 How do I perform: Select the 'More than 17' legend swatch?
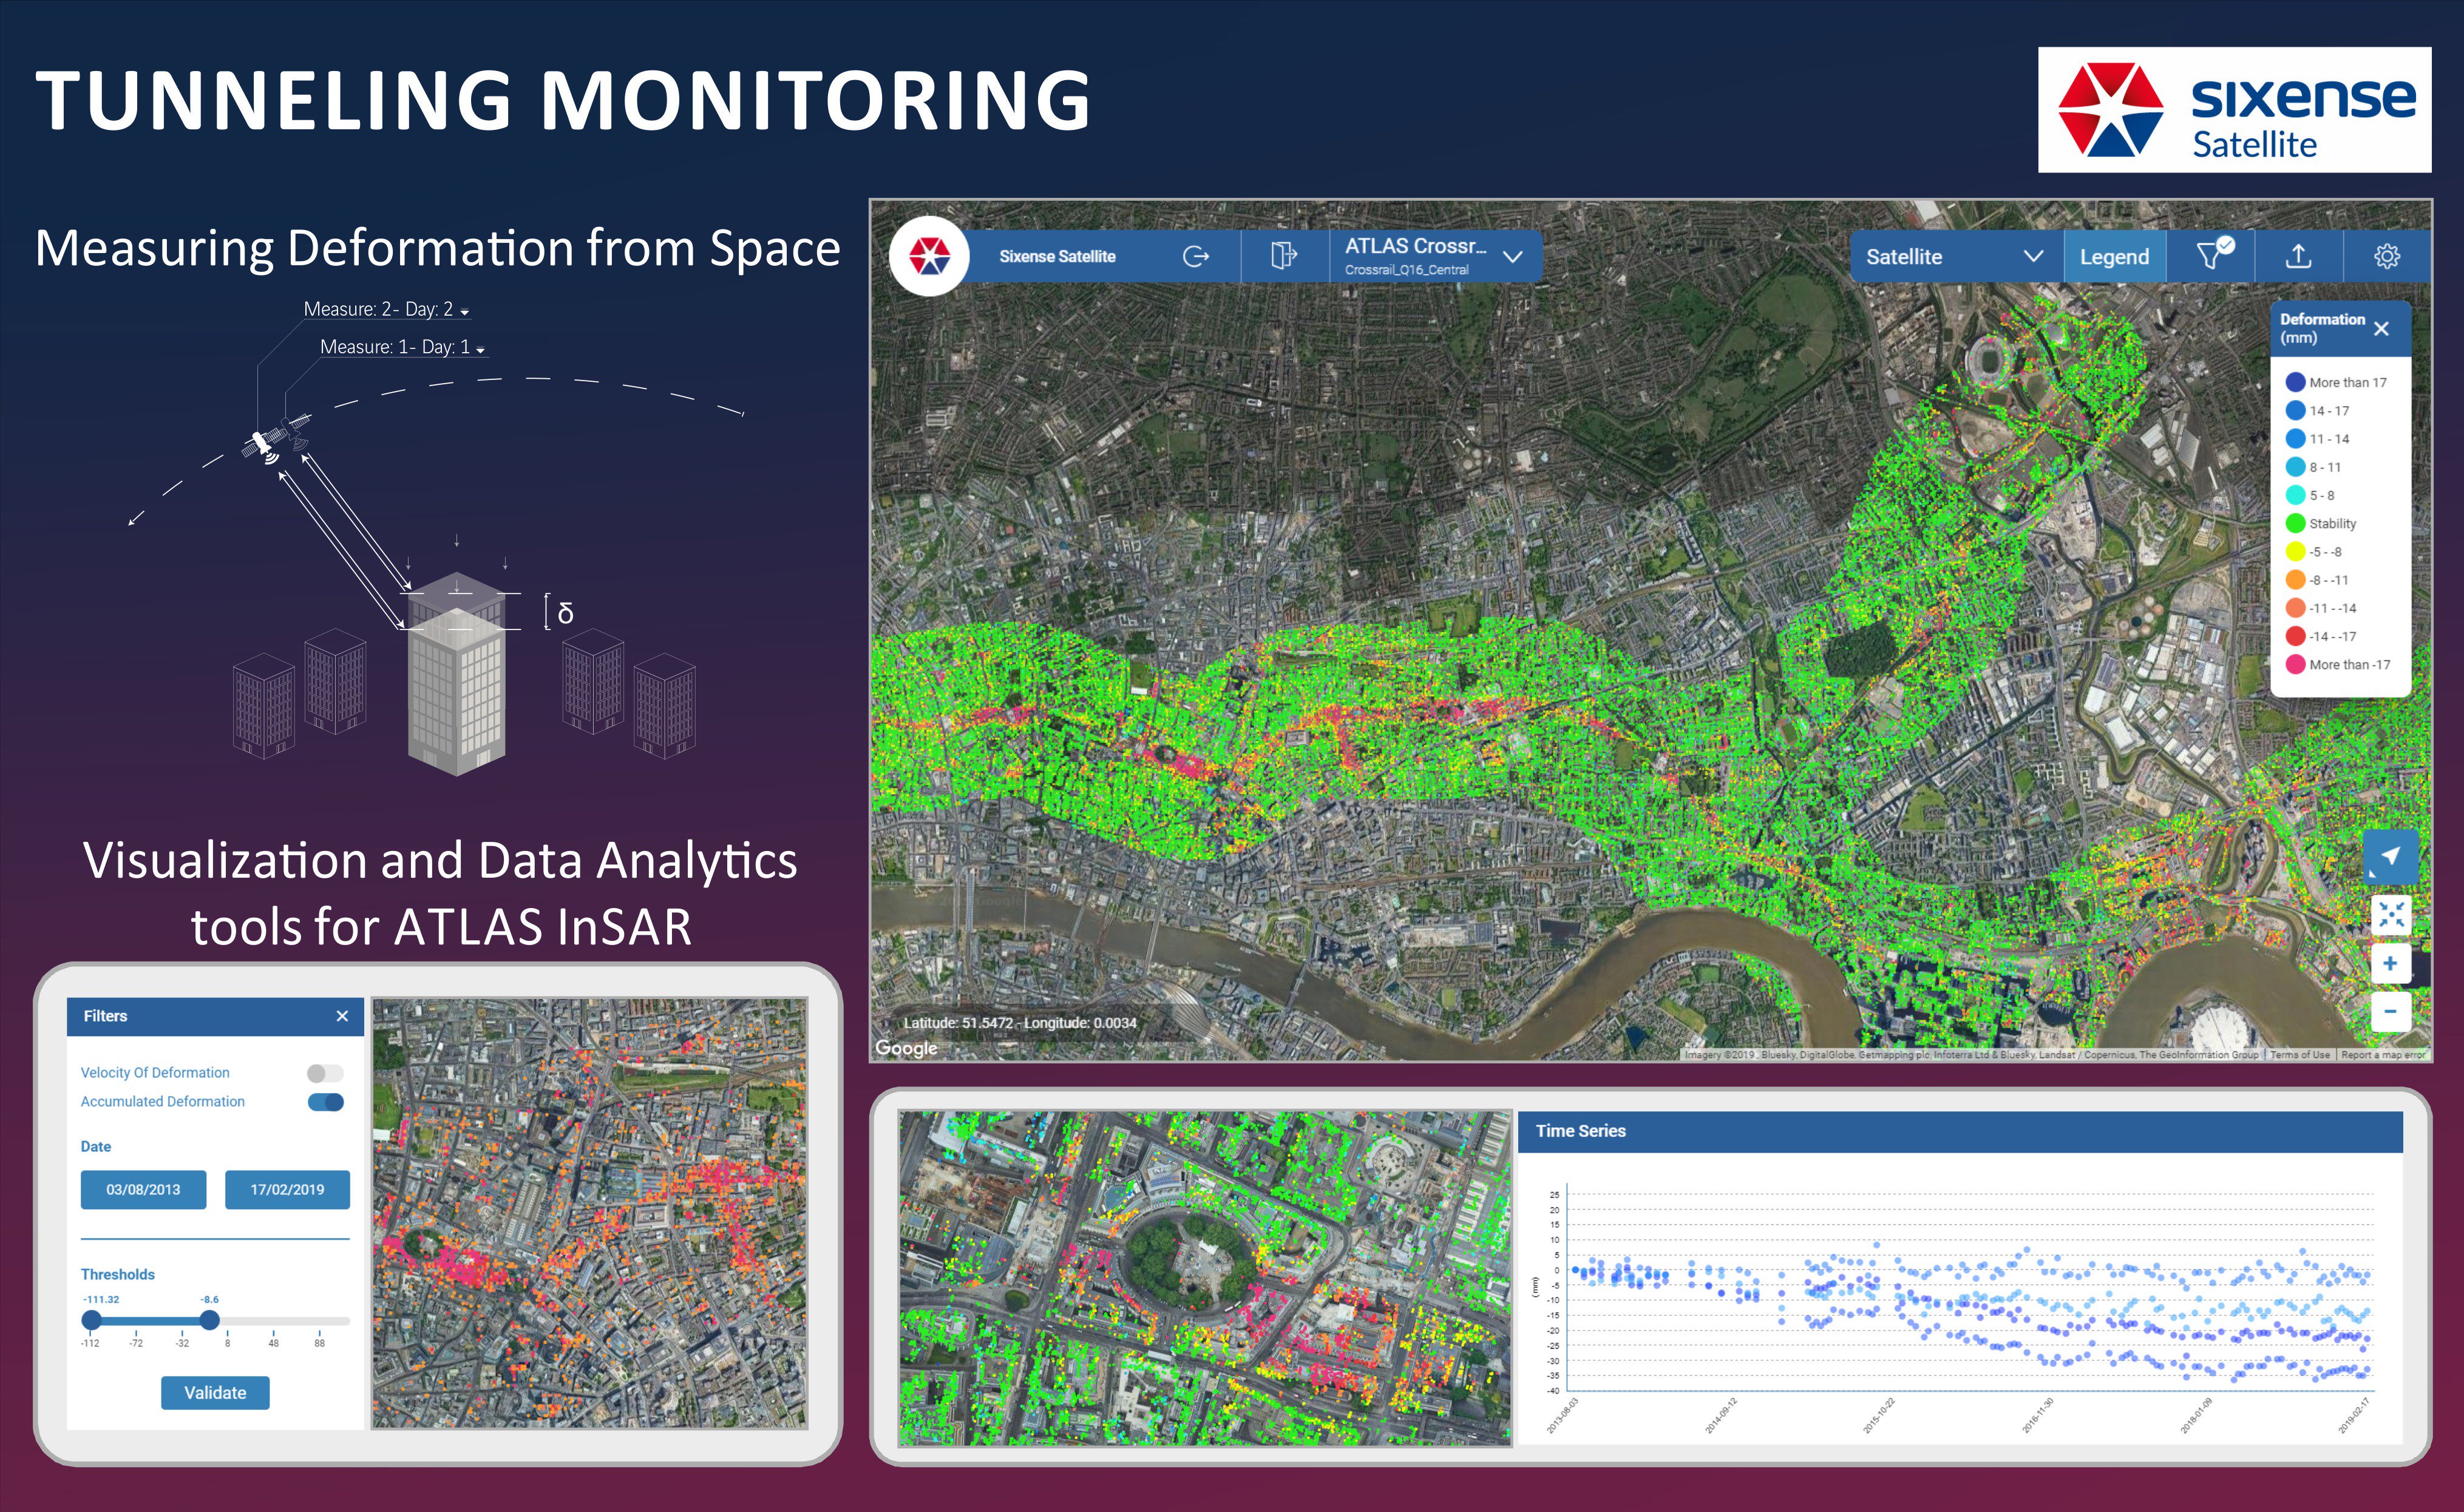coord(2295,382)
